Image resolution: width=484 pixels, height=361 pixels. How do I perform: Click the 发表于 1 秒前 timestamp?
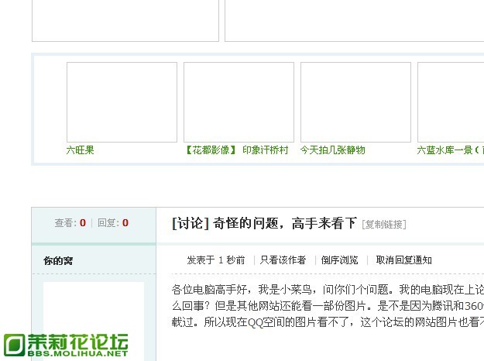tap(216, 260)
